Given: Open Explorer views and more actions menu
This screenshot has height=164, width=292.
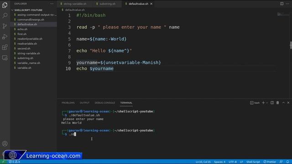Looking at the screenshot, I should click(x=52, y=4).
